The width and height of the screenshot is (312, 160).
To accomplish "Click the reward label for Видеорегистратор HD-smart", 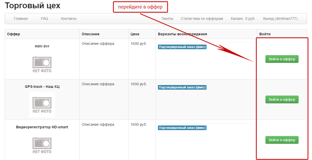I will pyautogui.click(x=182, y=128).
